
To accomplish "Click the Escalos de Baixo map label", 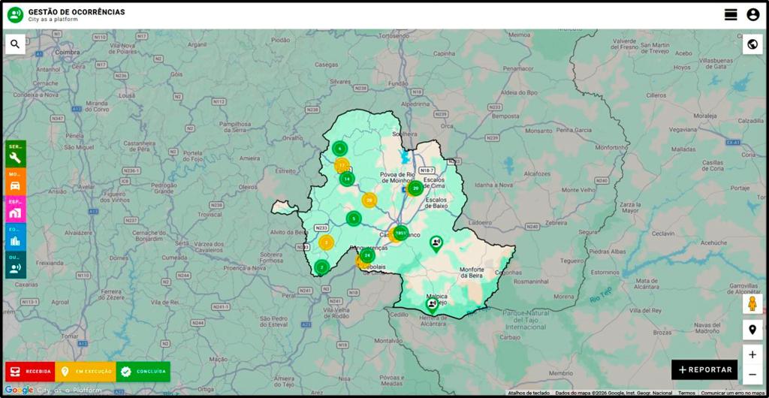I will (436, 203).
